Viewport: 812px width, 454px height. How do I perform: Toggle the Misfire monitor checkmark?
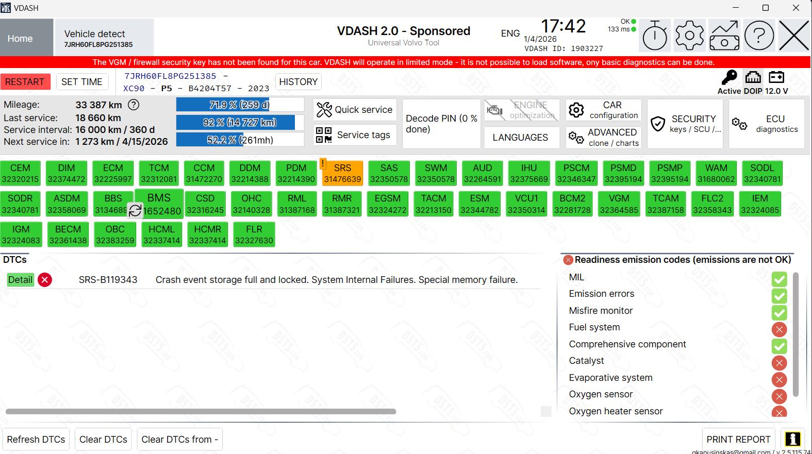tap(779, 312)
